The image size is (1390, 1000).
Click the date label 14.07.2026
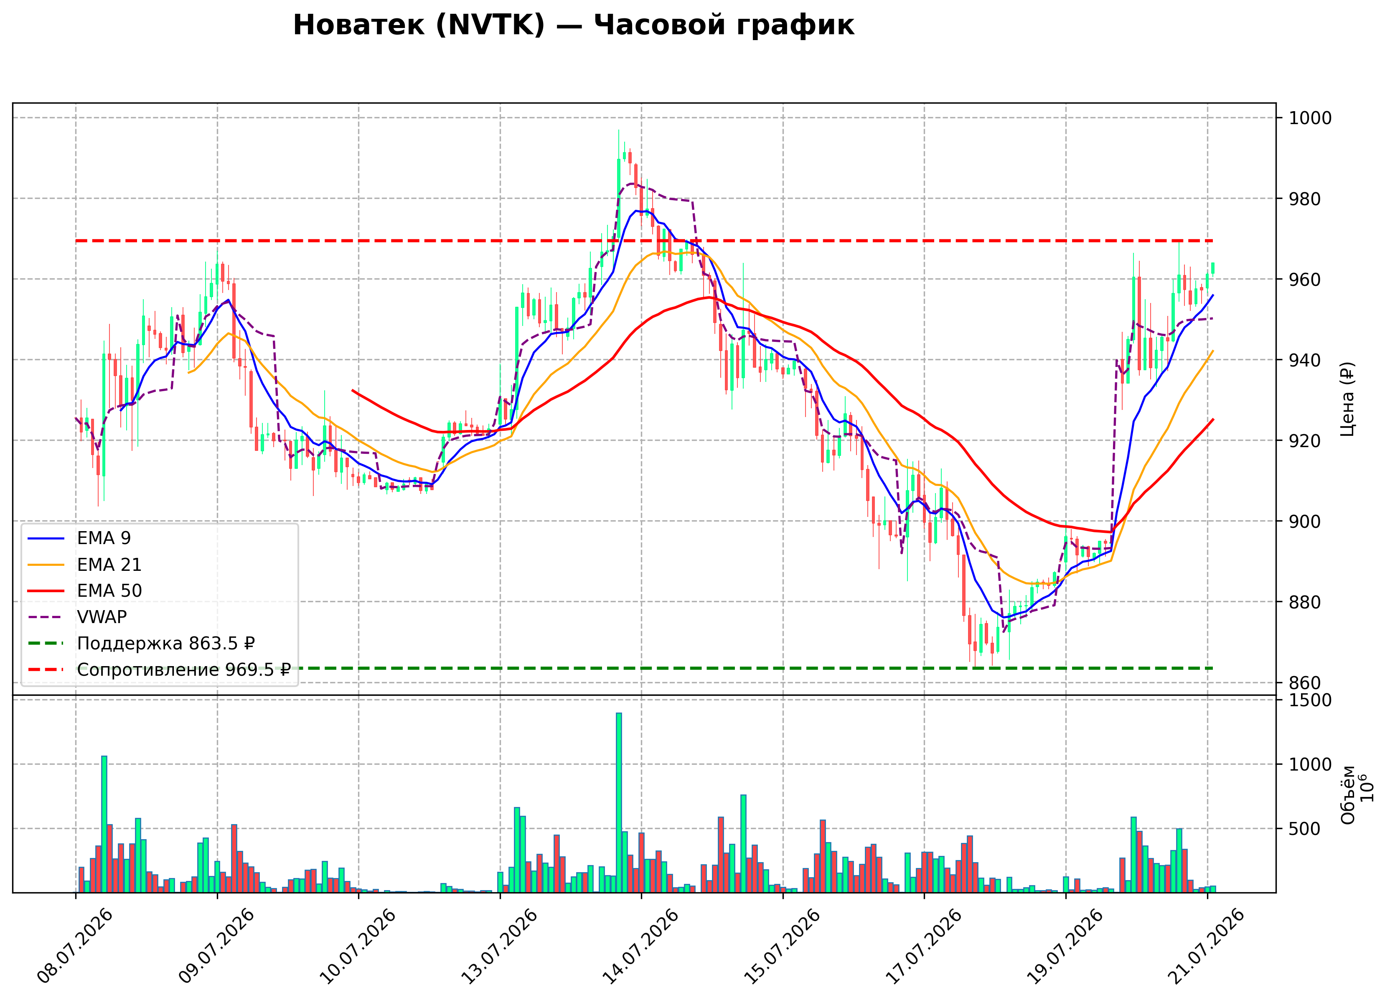640,947
